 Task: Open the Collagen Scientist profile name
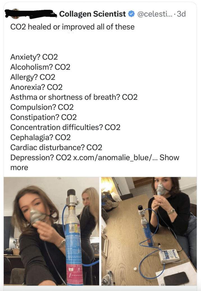coord(93,14)
